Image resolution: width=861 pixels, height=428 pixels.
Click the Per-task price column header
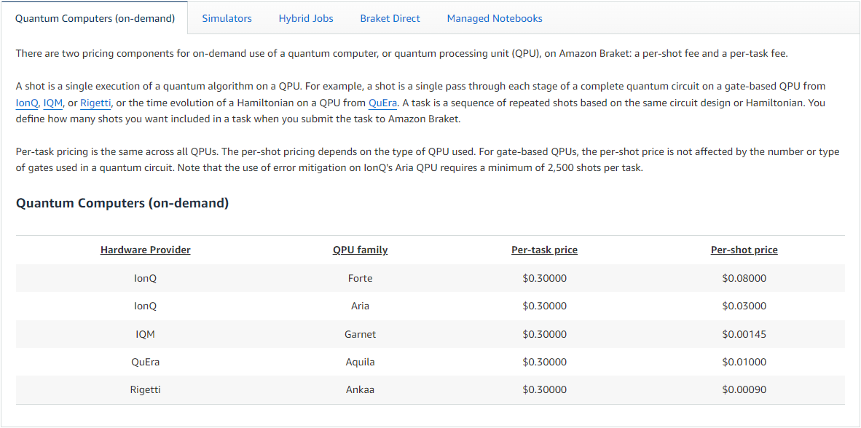click(544, 250)
